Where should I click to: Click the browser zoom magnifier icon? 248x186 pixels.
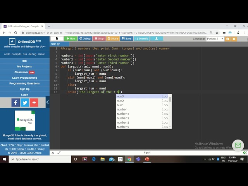(x=211, y=33)
